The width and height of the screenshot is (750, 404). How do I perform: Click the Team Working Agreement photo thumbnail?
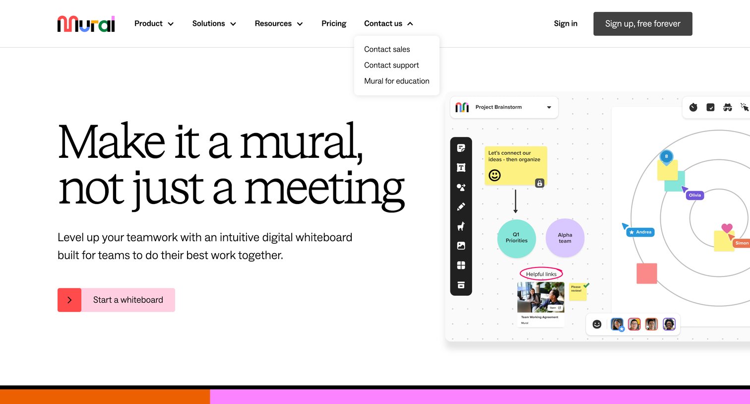(541, 297)
